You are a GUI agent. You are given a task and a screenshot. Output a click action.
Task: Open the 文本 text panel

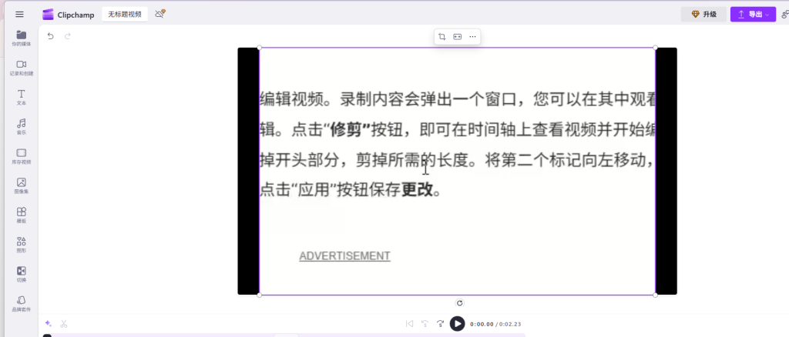[21, 98]
